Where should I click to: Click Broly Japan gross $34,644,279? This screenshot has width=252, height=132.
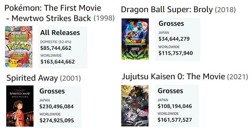[174, 39]
